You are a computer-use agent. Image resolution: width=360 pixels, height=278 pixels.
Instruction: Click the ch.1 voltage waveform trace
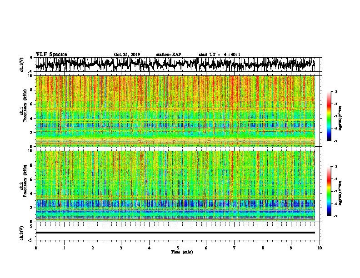(175, 65)
